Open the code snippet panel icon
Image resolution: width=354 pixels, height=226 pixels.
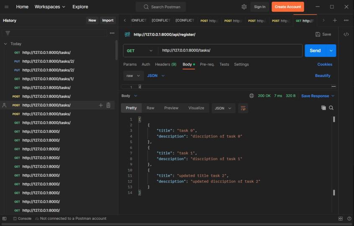tap(346, 34)
